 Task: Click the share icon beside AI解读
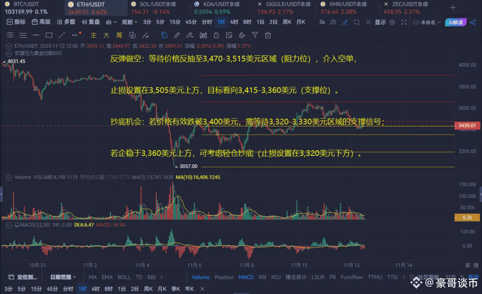click(473, 21)
